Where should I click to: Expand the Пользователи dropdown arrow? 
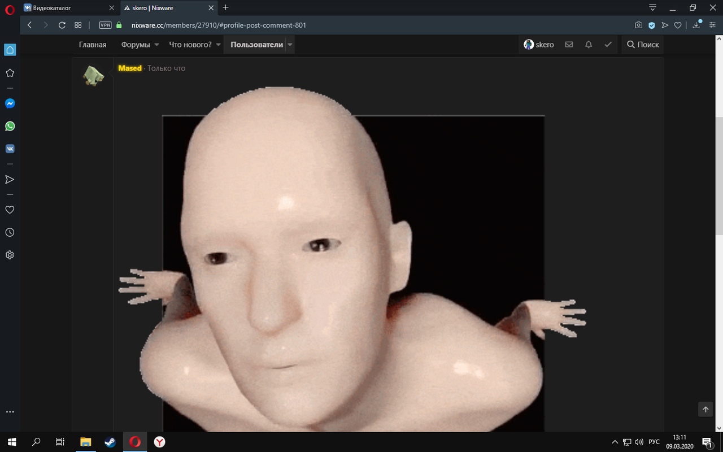point(290,45)
